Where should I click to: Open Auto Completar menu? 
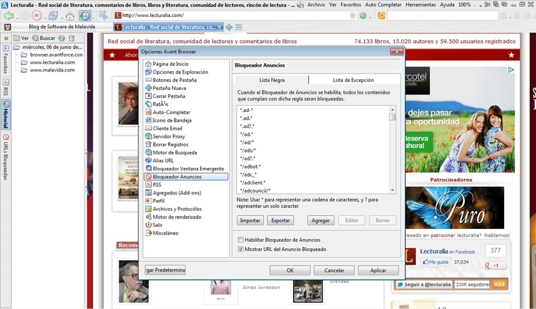(x=383, y=5)
